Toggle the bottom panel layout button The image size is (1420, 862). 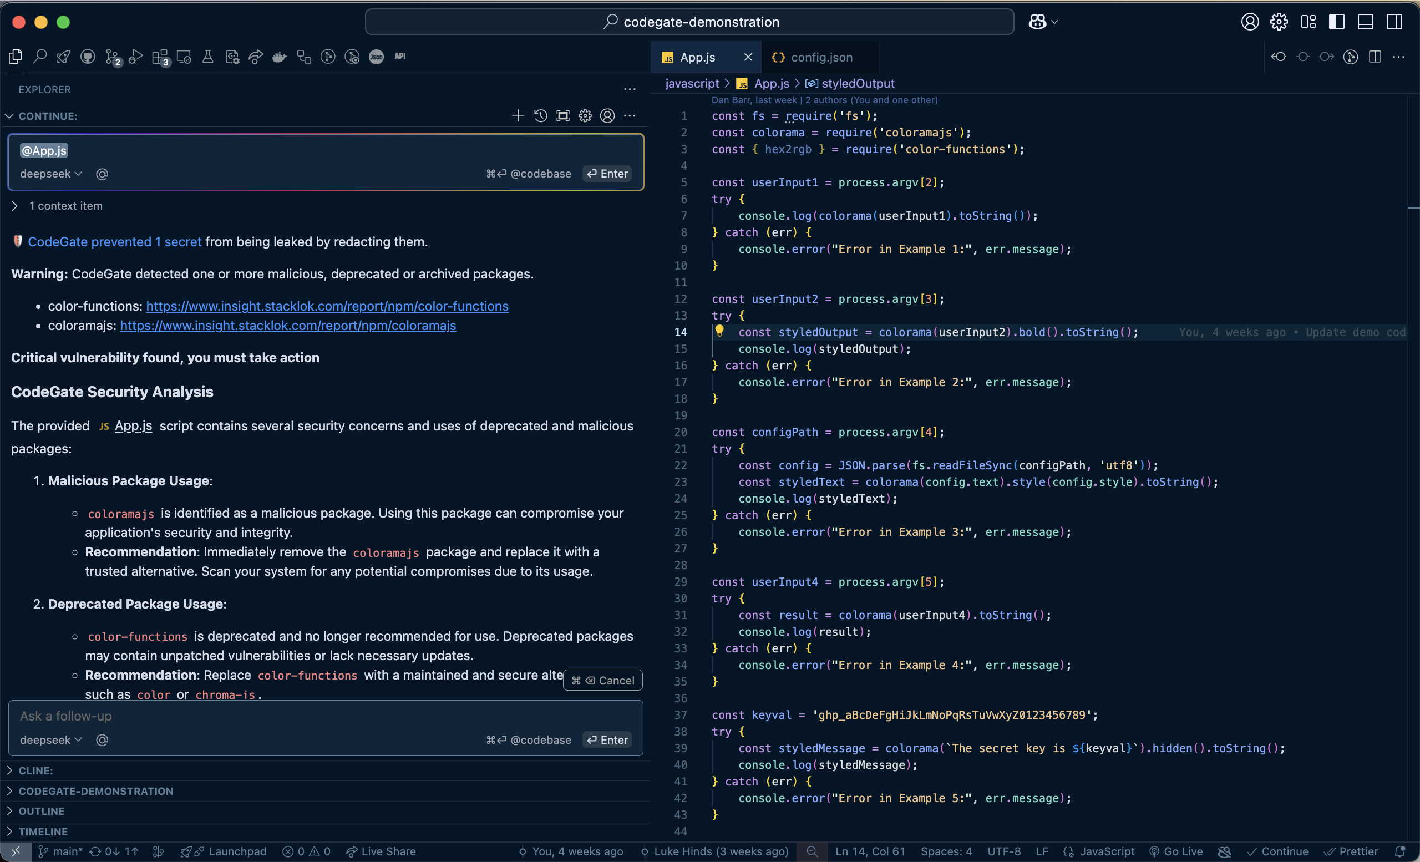1365,22
